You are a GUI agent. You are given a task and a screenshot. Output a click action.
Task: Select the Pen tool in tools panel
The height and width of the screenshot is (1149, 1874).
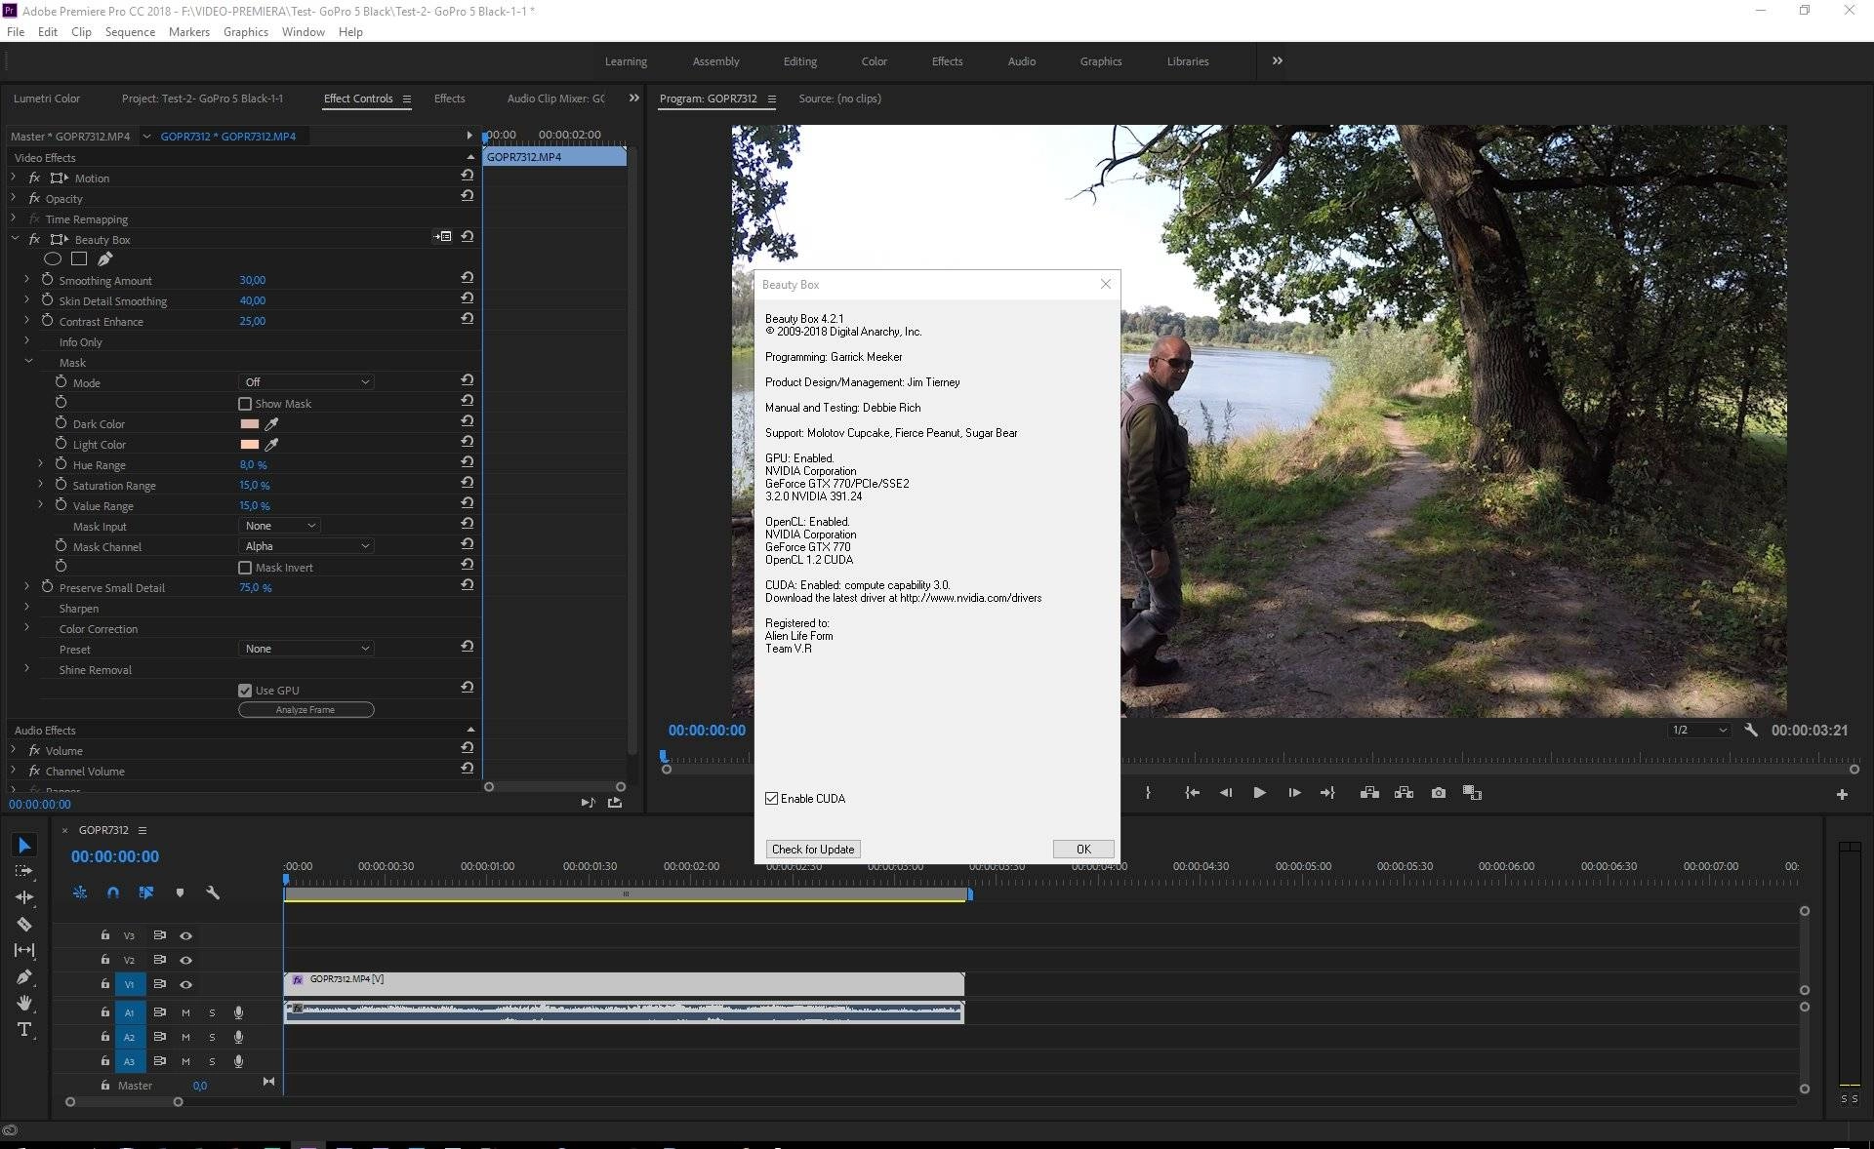click(x=24, y=976)
